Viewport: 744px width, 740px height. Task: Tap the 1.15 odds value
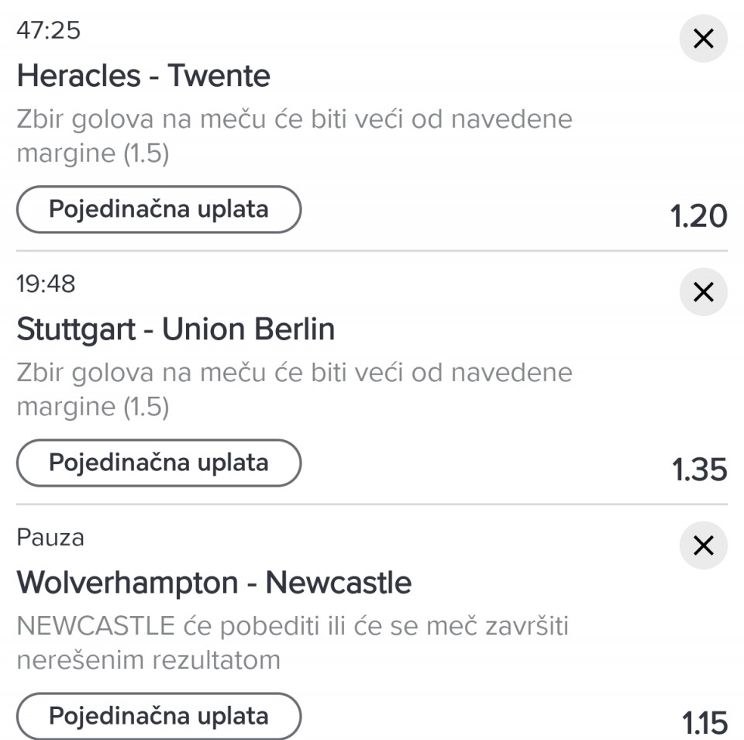coord(704,724)
